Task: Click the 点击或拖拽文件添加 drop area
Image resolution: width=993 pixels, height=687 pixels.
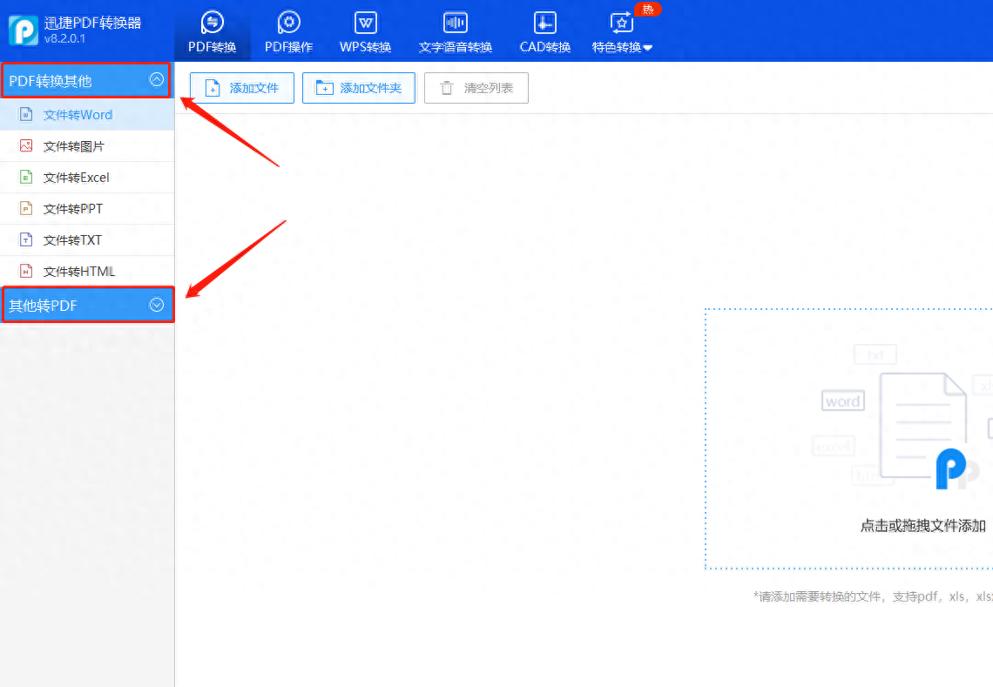Action: (848, 439)
